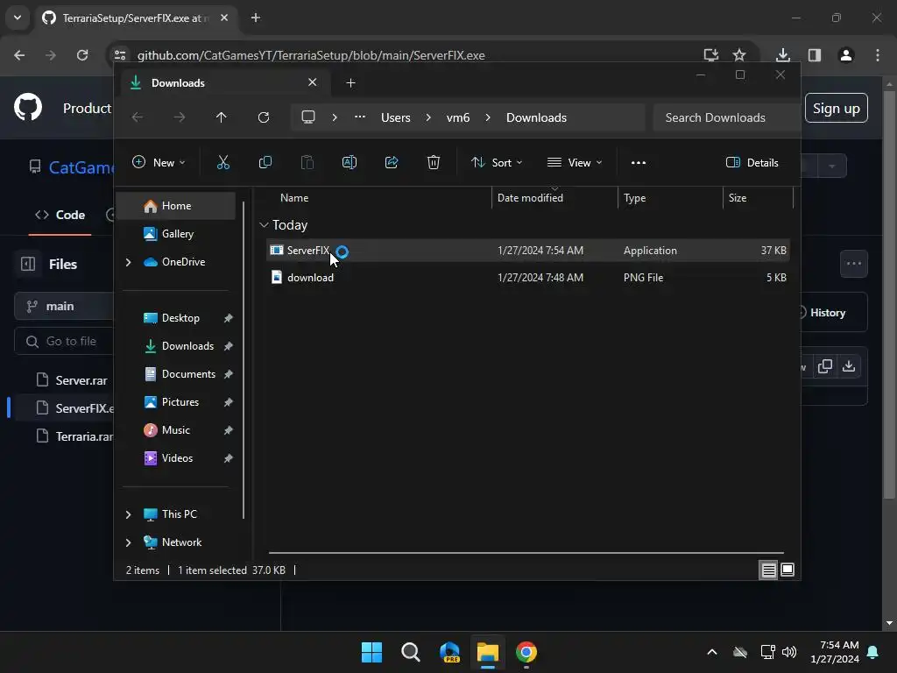The height and width of the screenshot is (673, 897).
Task: Open Windows Search from taskbar
Action: point(411,652)
